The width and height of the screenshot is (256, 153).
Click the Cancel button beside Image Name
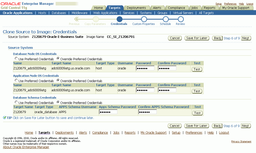pos(175,38)
